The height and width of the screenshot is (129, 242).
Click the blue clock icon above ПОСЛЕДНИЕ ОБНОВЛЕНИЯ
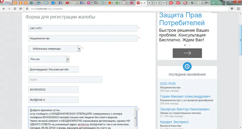point(187,67)
